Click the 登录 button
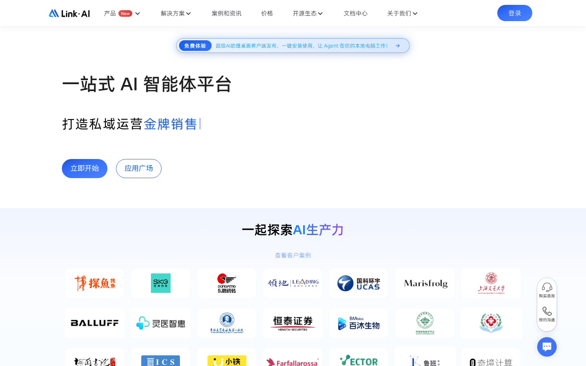Viewport: 586px width, 366px height. tap(515, 13)
